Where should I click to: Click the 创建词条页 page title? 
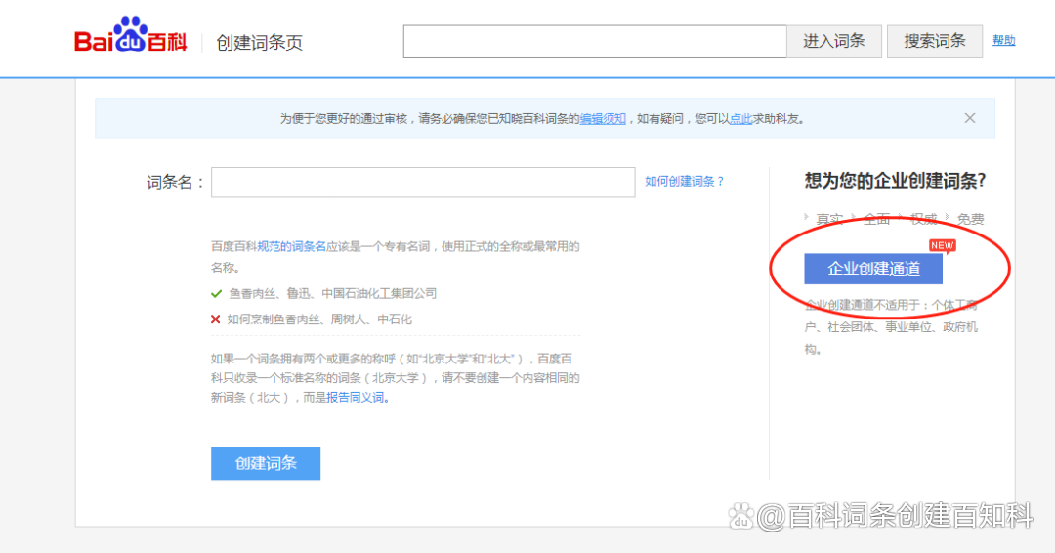260,43
